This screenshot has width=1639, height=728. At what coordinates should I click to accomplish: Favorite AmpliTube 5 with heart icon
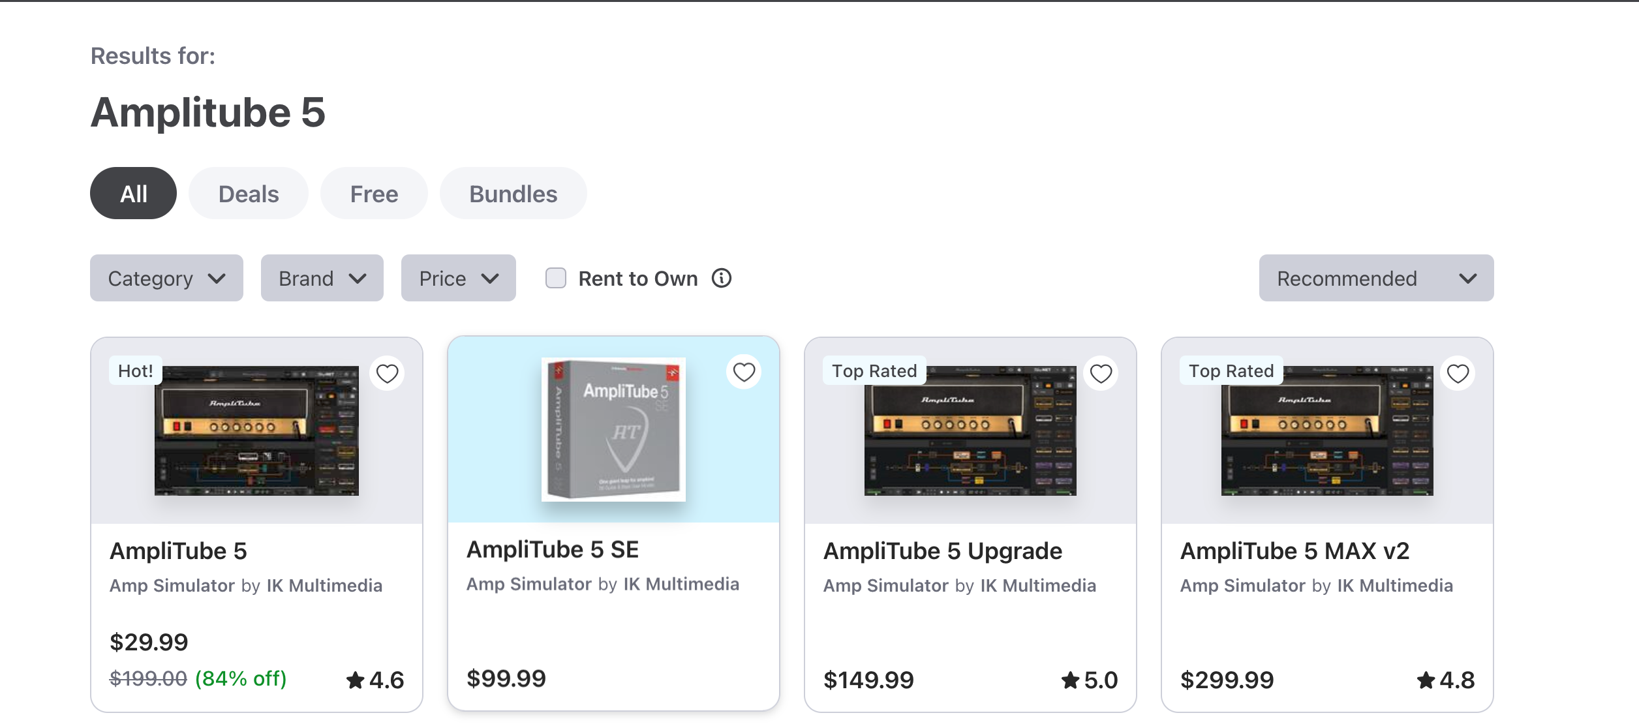pos(387,374)
